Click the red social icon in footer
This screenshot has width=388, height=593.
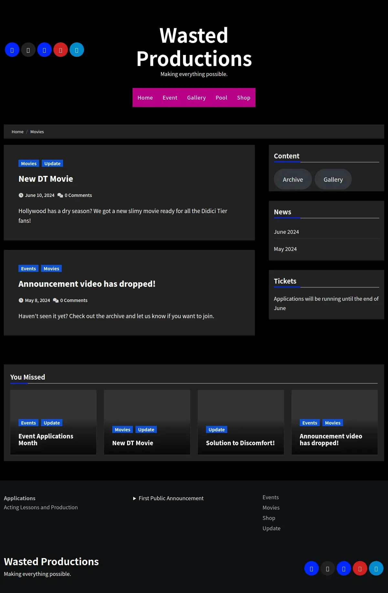(360, 568)
